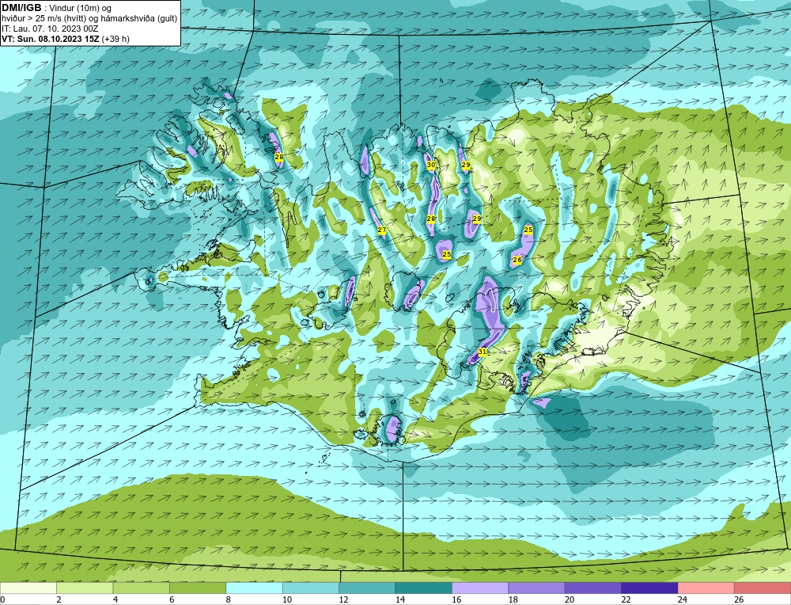Select the 'Vindur (10m) og' title text
The width and height of the screenshot is (791, 605).
coord(81,8)
